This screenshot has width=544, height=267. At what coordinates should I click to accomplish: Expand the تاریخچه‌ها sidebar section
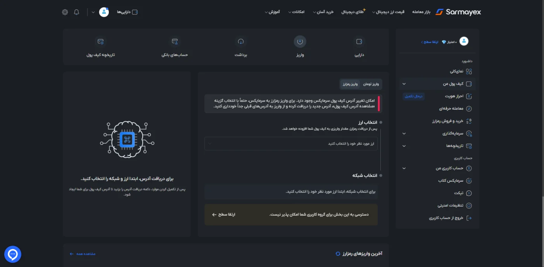(404, 146)
